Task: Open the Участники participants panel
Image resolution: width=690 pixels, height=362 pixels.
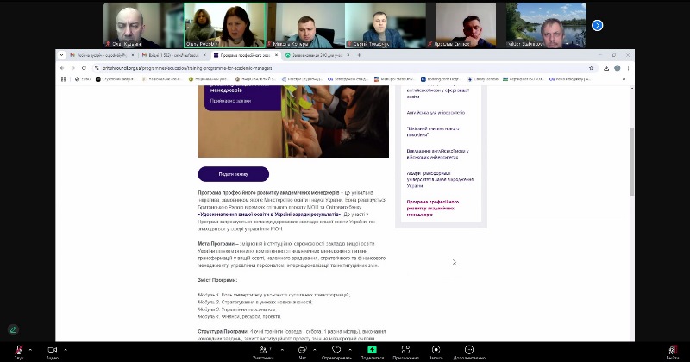Action: click(x=263, y=353)
